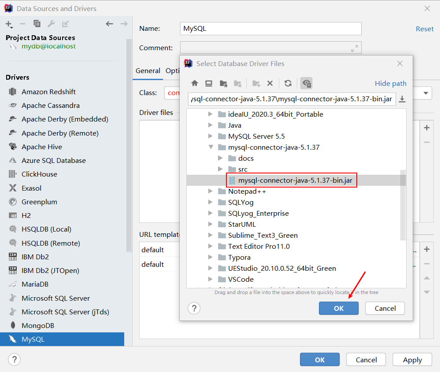Expand the Java folder

click(x=210, y=125)
